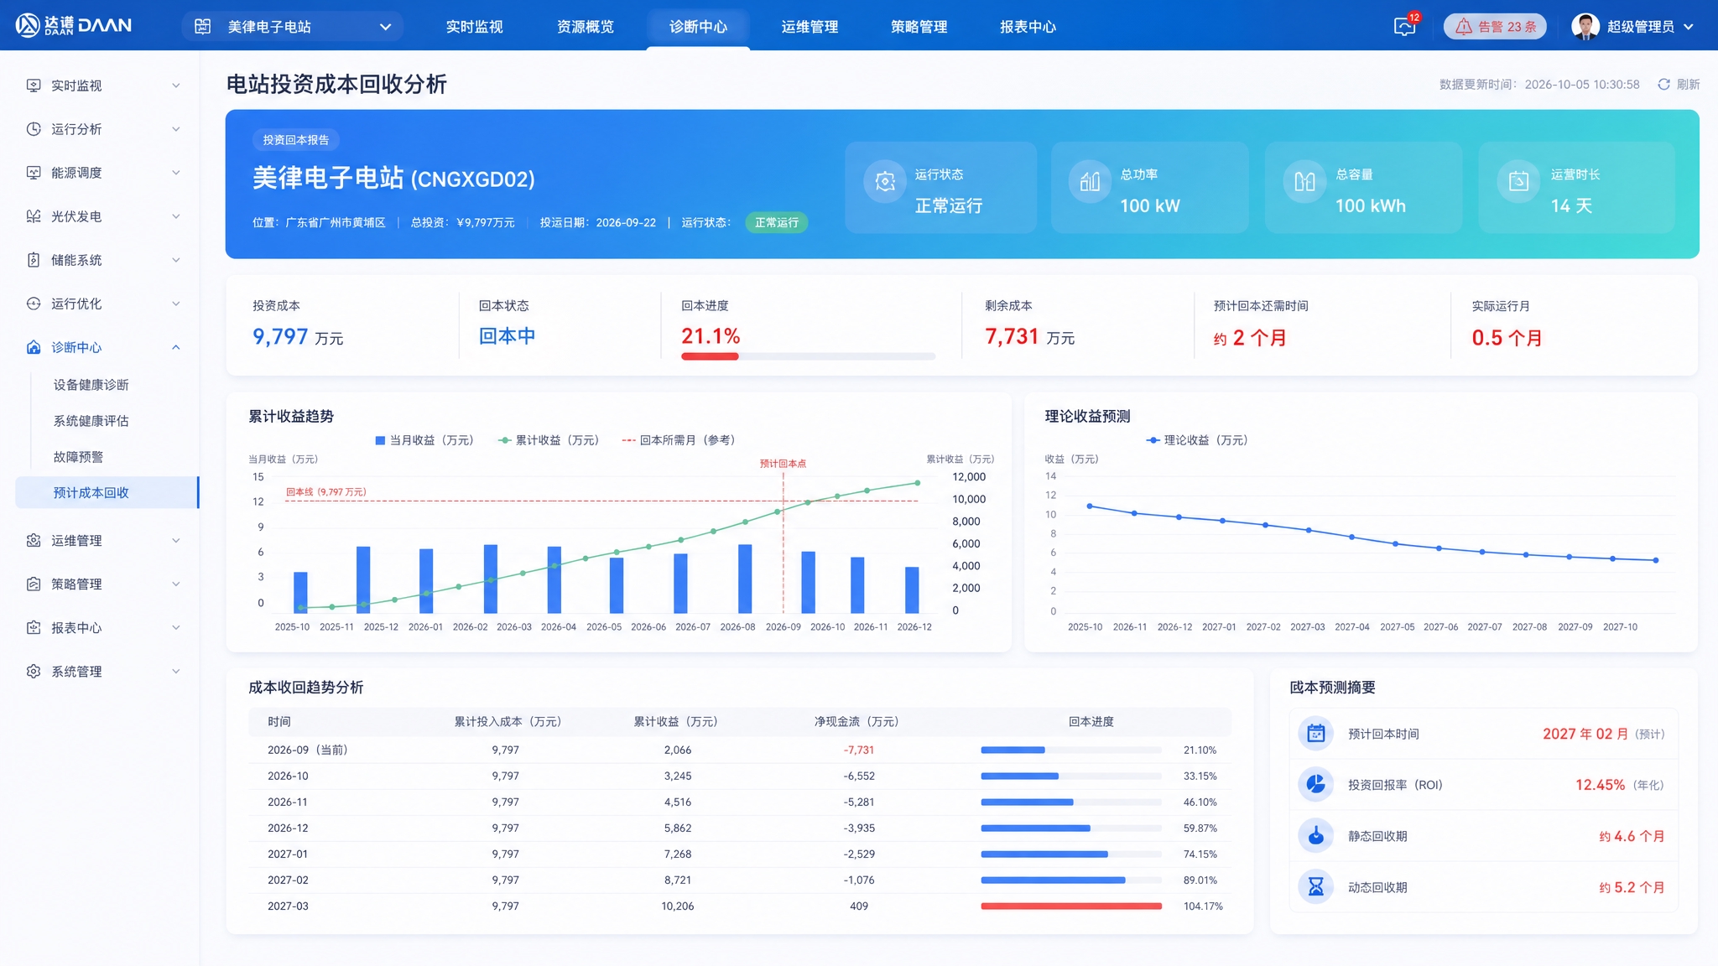1718x966 pixels.
Task: Open 故障预警 in the sidebar submenu
Action: pos(79,457)
